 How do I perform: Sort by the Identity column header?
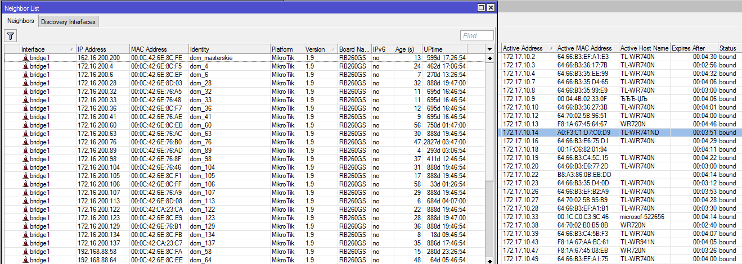[228, 49]
